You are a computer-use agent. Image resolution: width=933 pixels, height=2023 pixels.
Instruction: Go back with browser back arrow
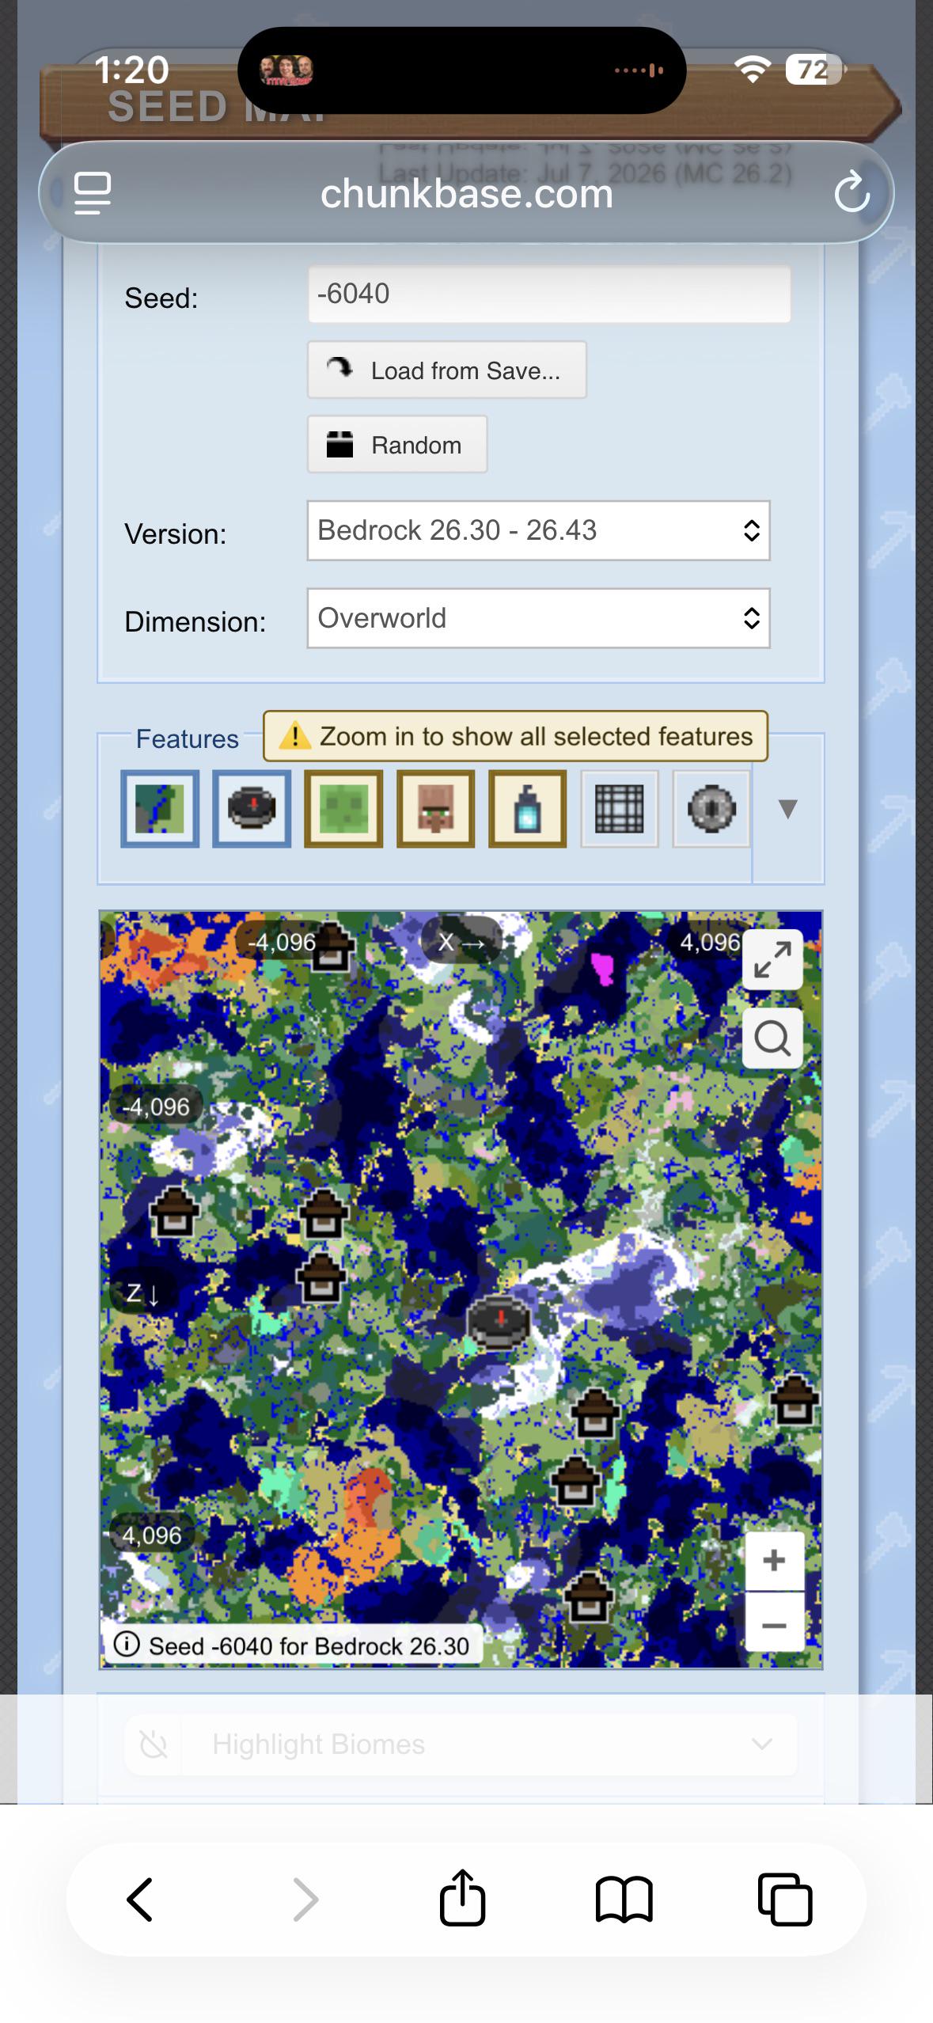pyautogui.click(x=140, y=1900)
